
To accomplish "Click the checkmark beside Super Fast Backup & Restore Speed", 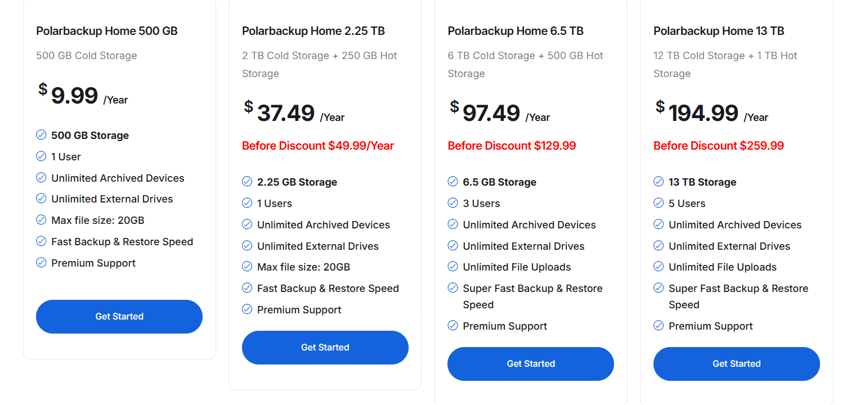I will [453, 288].
